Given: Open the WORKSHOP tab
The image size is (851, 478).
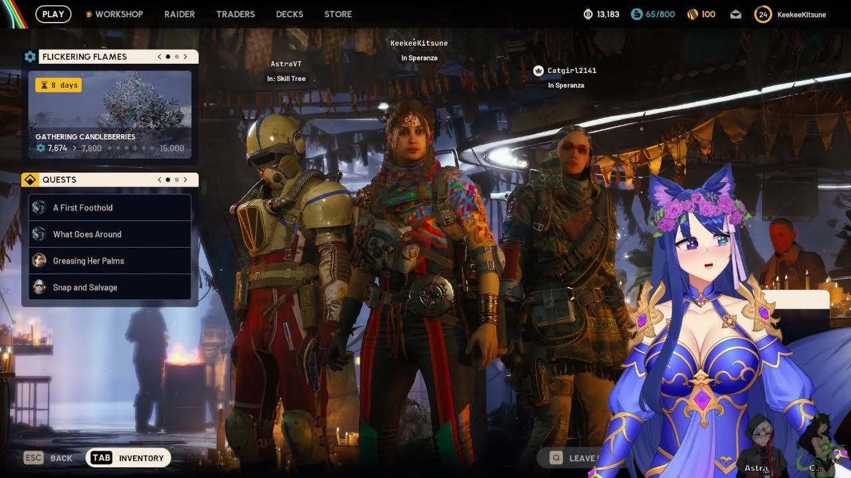Looking at the screenshot, I should click(x=119, y=14).
